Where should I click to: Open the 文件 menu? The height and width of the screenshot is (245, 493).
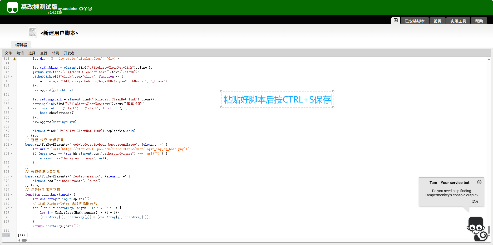8,53
